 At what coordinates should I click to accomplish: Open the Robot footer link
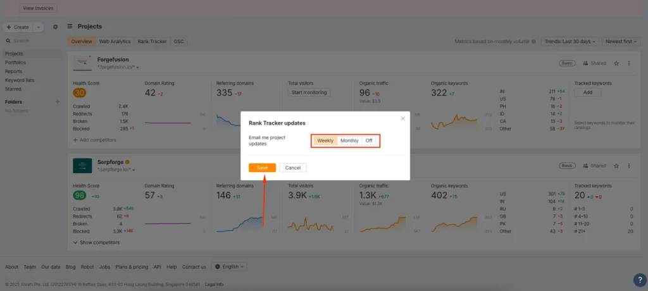pyautogui.click(x=87, y=267)
